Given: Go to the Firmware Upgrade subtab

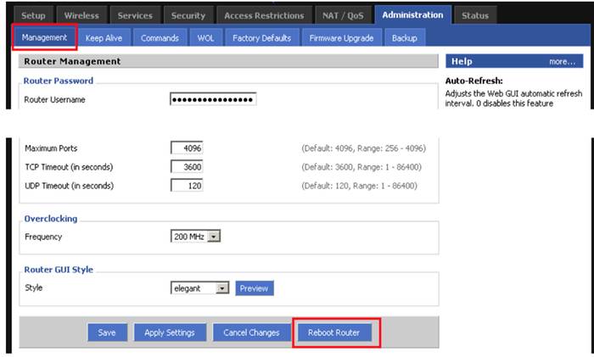Looking at the screenshot, I should tap(341, 38).
